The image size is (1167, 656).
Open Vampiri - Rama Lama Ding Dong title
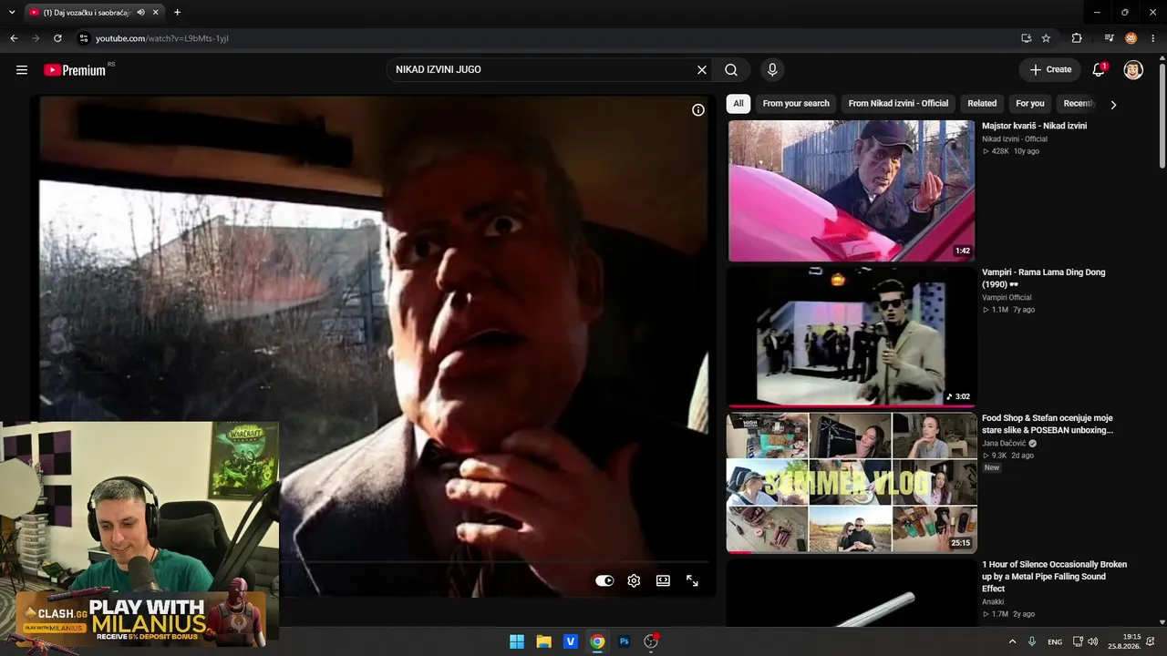pos(1044,278)
